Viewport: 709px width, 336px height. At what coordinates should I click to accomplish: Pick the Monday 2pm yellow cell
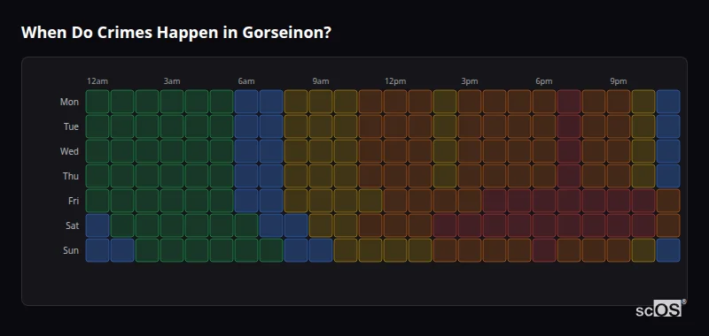[445, 102]
